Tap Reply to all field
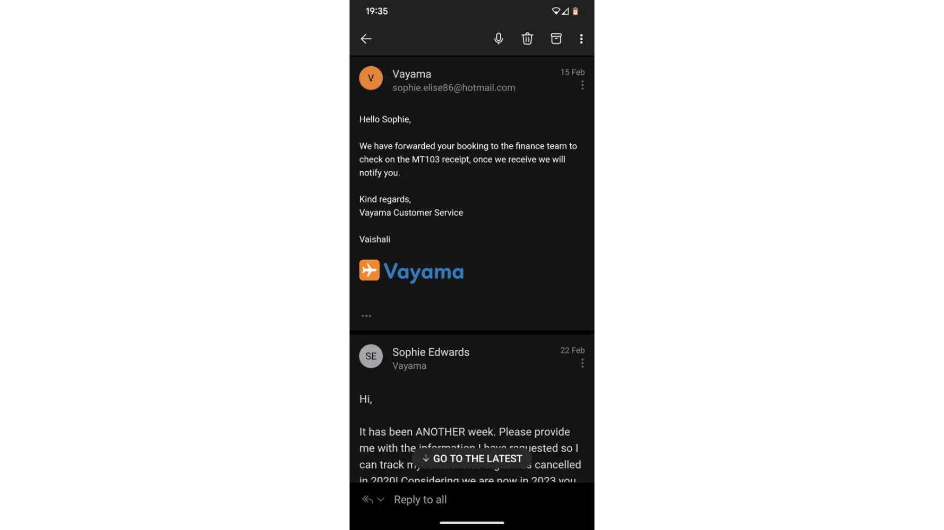The height and width of the screenshot is (530, 944). (420, 500)
